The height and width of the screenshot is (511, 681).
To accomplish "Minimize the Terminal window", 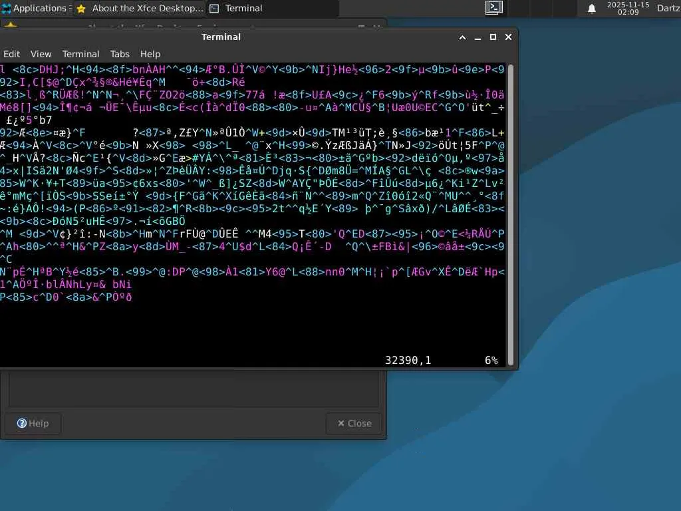I will pos(477,37).
